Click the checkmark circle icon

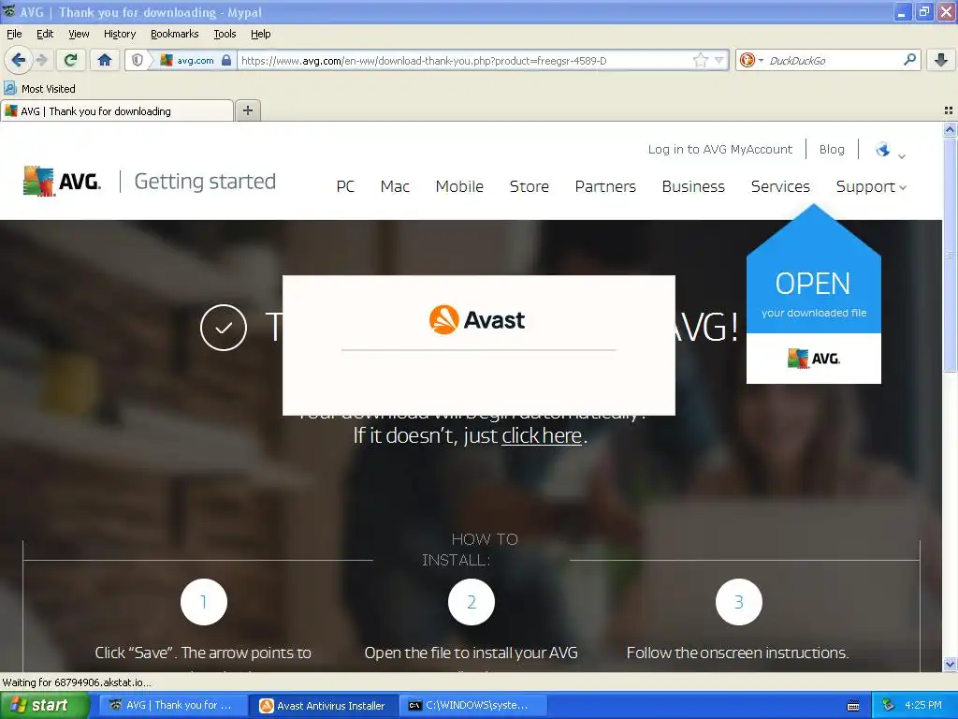click(x=224, y=328)
